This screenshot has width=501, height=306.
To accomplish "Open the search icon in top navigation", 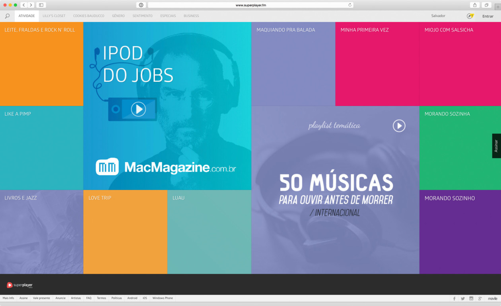I will [x=7, y=16].
